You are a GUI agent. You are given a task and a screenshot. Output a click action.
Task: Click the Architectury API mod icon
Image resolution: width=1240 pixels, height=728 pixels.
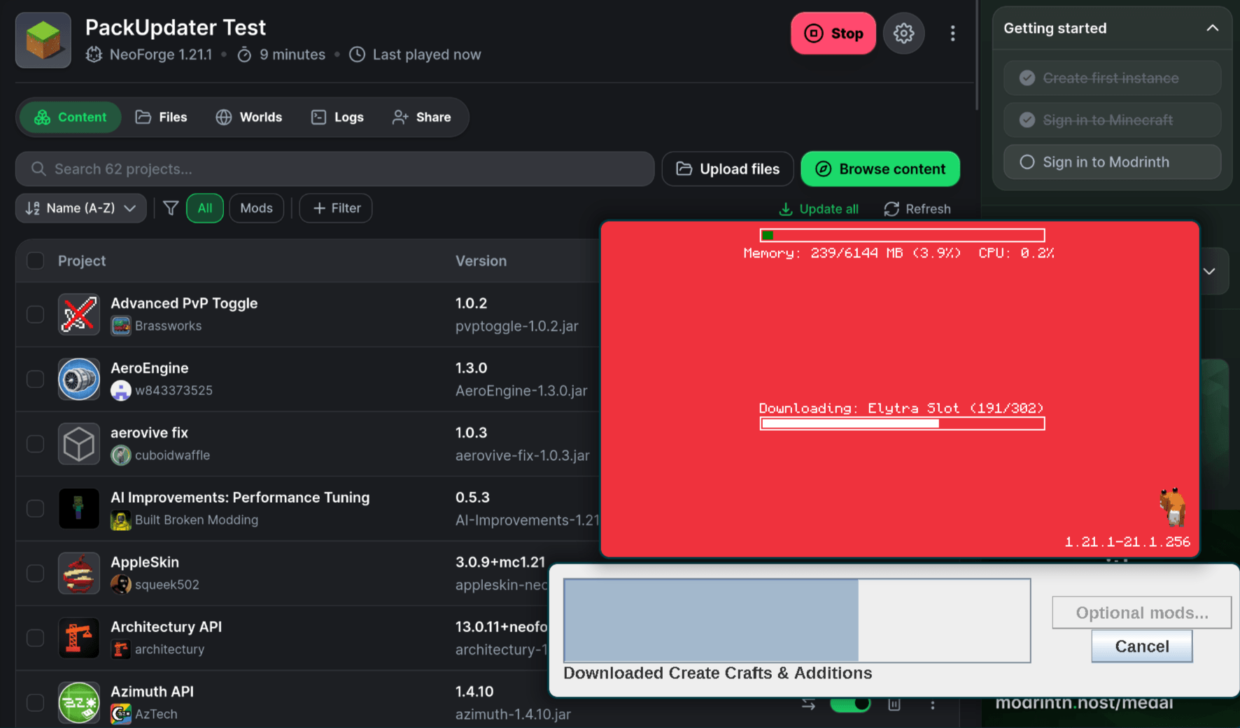(x=78, y=638)
